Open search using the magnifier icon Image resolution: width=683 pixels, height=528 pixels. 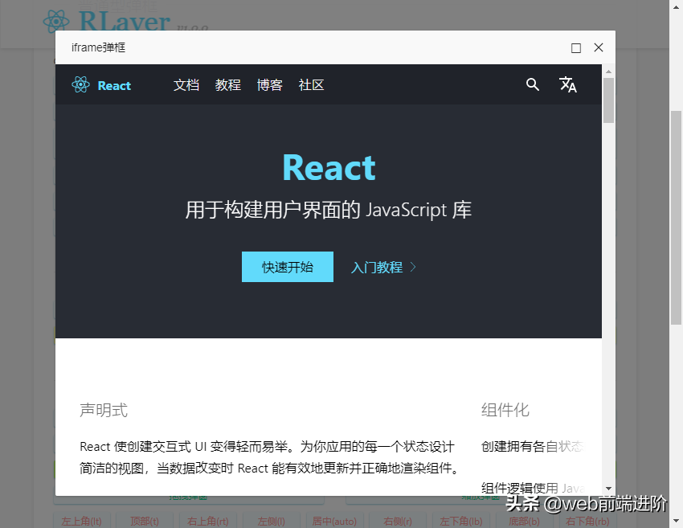click(533, 84)
